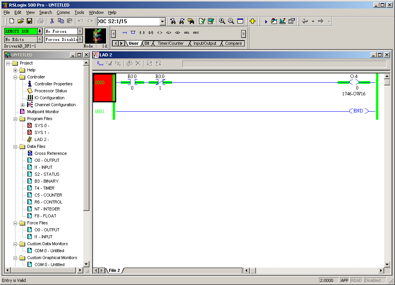Insert a new rung from instruction palette

click(x=124, y=32)
